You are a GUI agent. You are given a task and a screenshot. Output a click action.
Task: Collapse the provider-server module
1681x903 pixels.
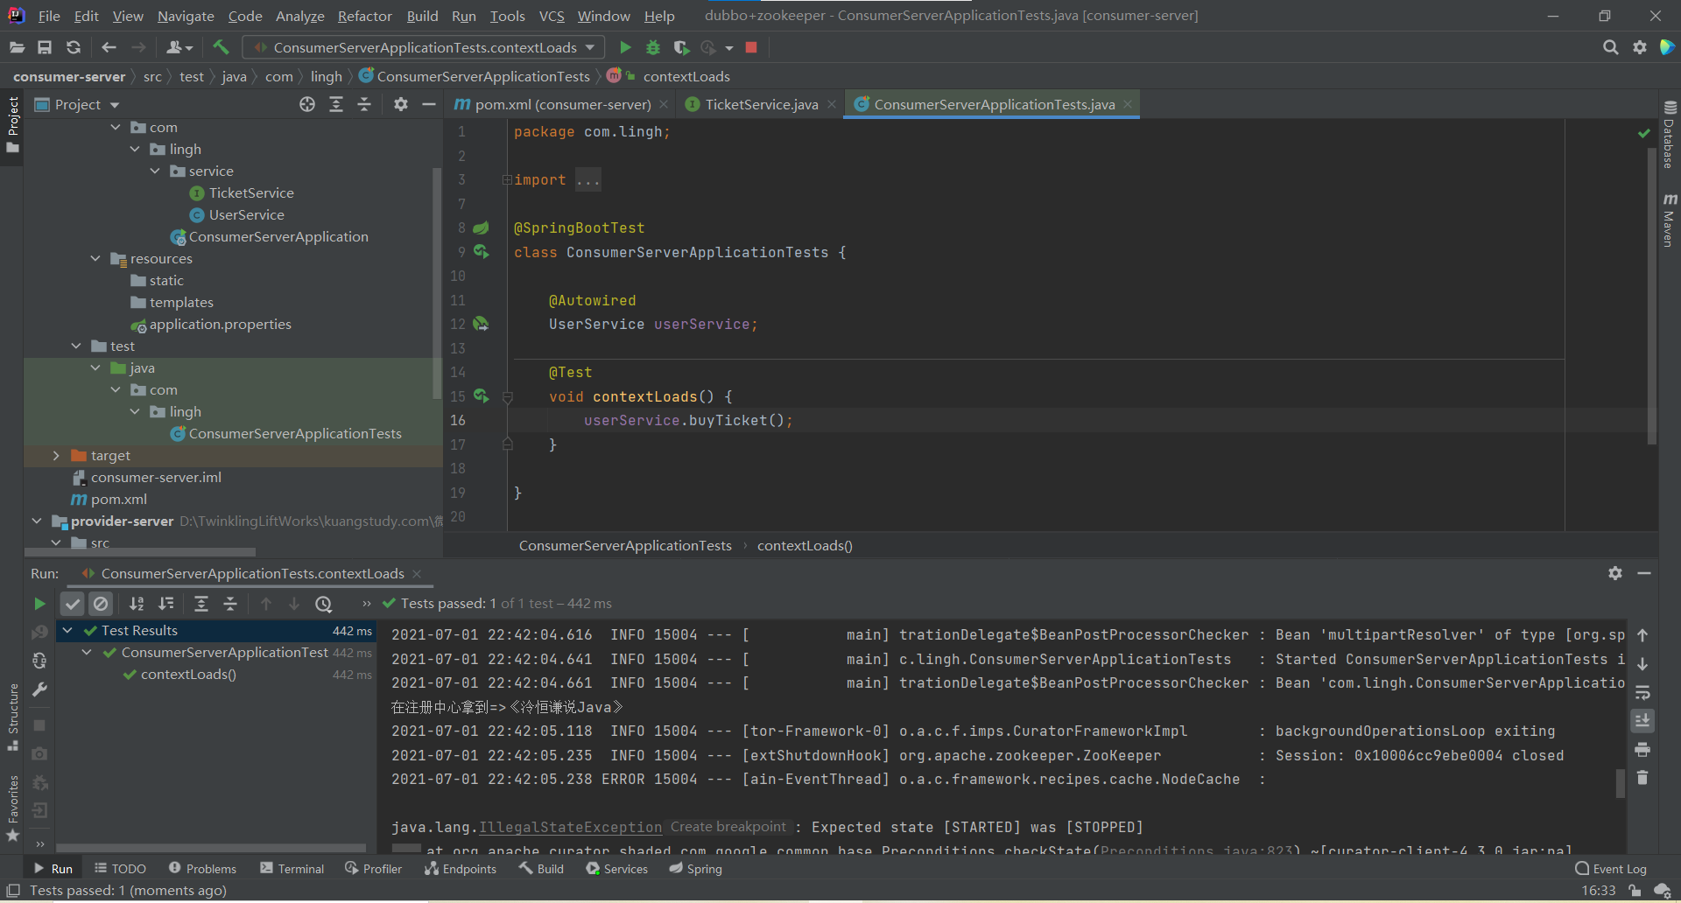[37, 521]
